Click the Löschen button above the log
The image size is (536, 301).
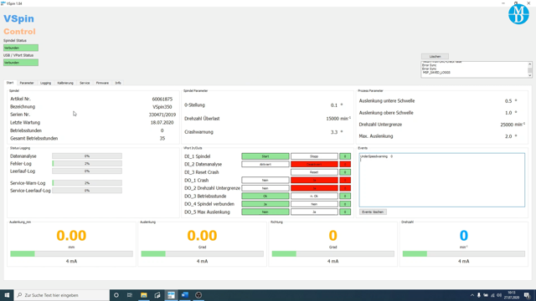[x=435, y=56]
